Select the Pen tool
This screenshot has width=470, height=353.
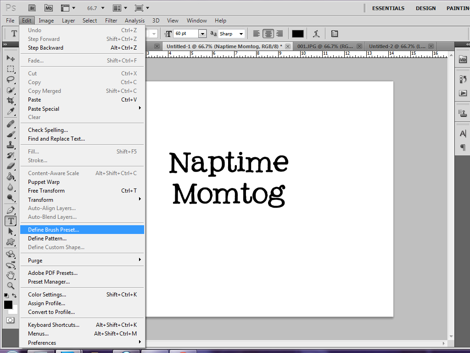(x=11, y=210)
